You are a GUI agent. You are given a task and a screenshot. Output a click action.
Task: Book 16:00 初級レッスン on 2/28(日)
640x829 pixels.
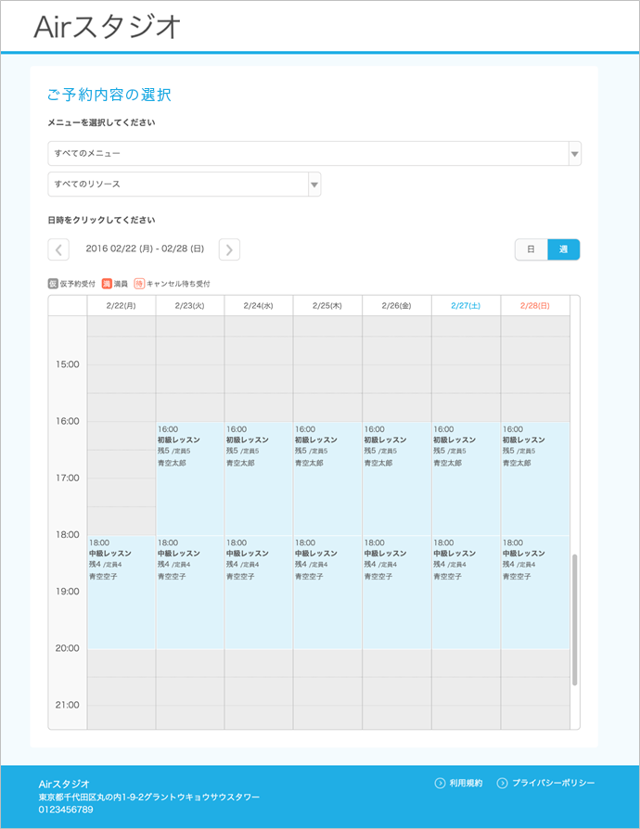[535, 478]
